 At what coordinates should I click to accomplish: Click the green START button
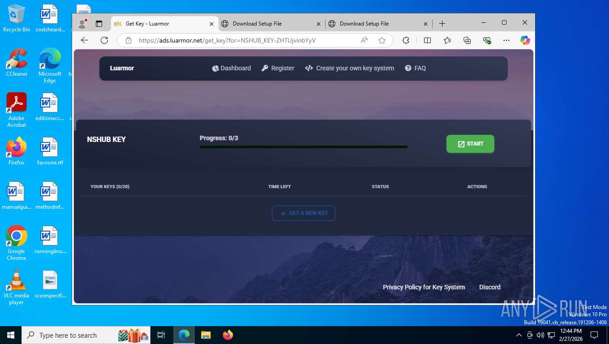[470, 144]
